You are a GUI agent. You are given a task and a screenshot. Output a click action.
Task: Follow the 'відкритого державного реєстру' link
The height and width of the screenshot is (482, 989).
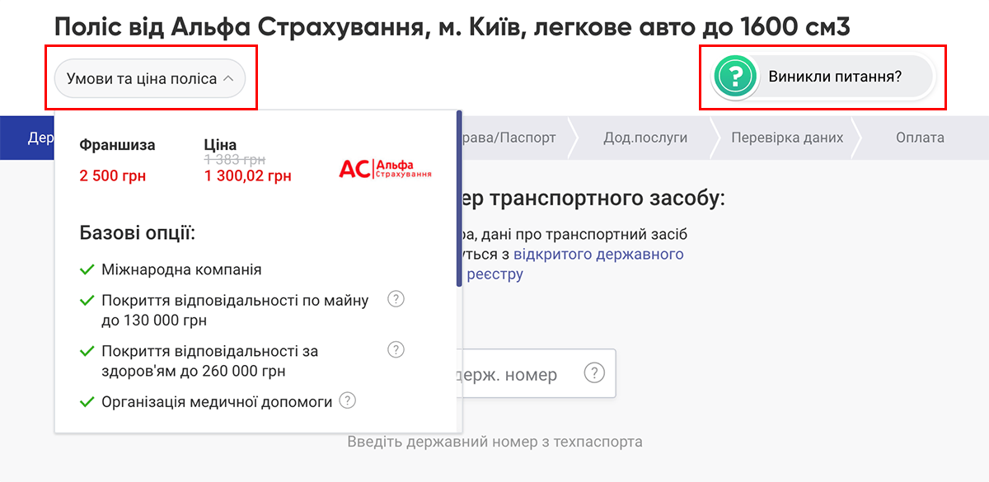(575, 264)
